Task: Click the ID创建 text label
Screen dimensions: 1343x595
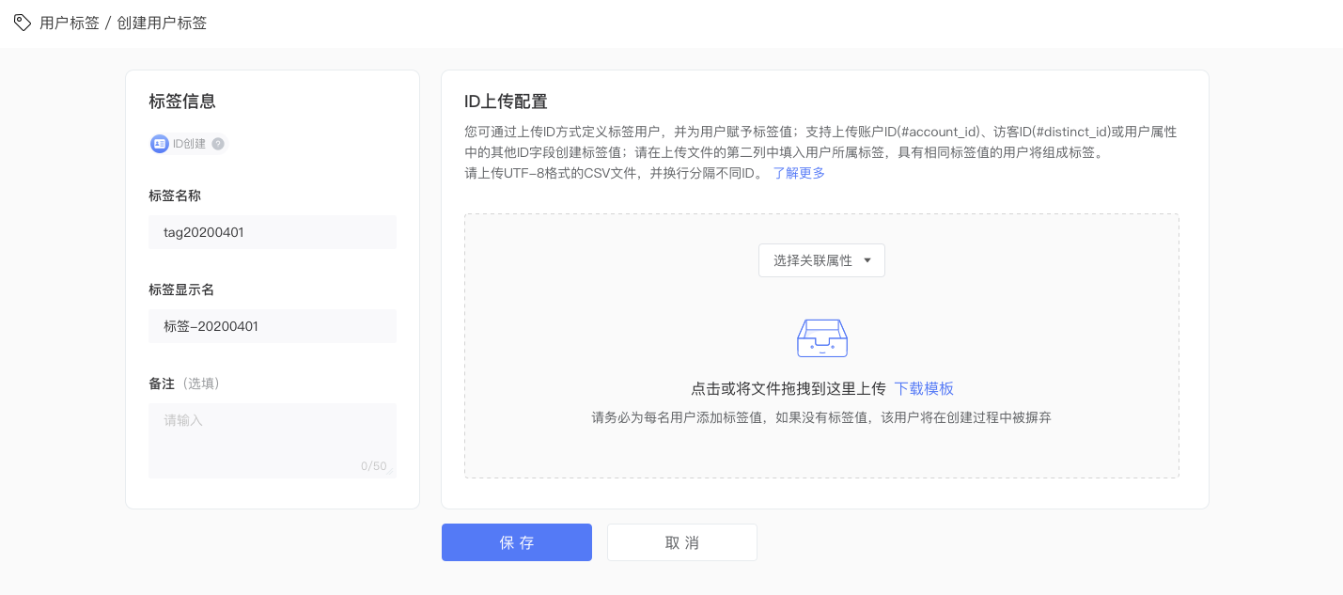Action: 189,144
